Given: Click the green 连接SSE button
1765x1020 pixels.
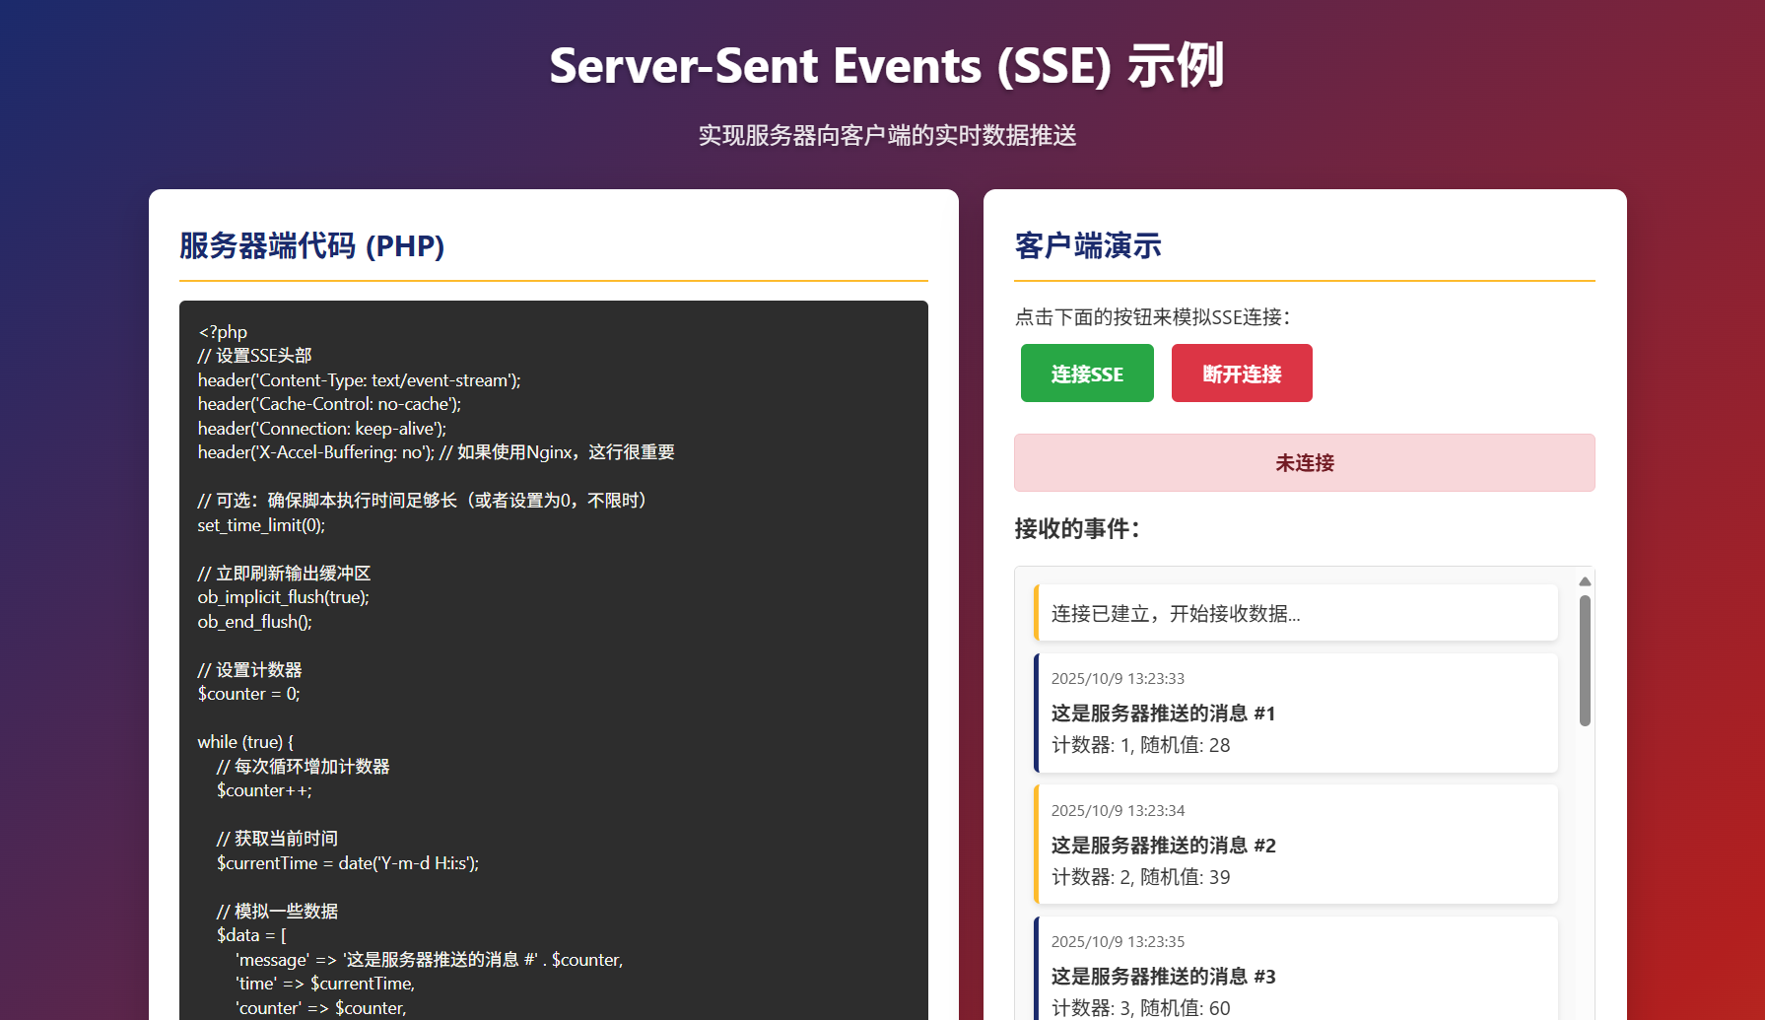Looking at the screenshot, I should coord(1086,373).
